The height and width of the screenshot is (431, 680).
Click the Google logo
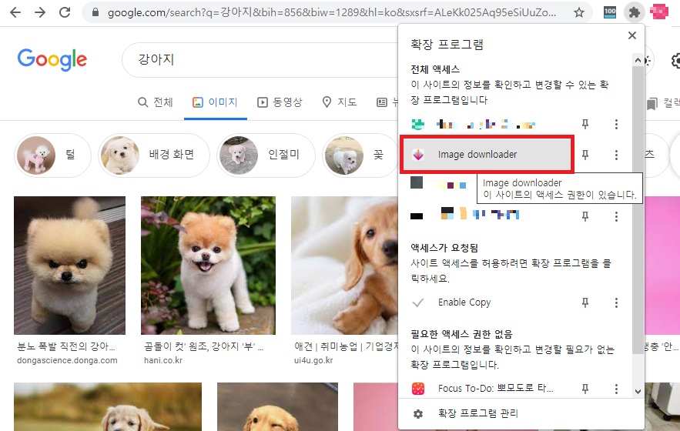[x=52, y=59]
